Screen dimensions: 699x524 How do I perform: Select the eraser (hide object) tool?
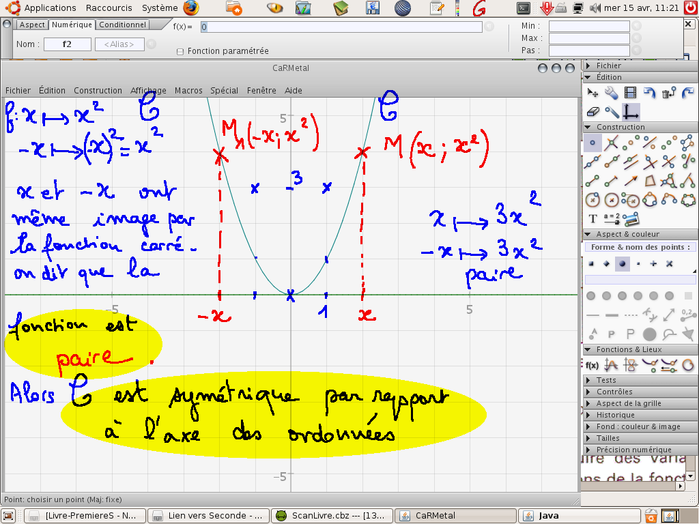593,111
